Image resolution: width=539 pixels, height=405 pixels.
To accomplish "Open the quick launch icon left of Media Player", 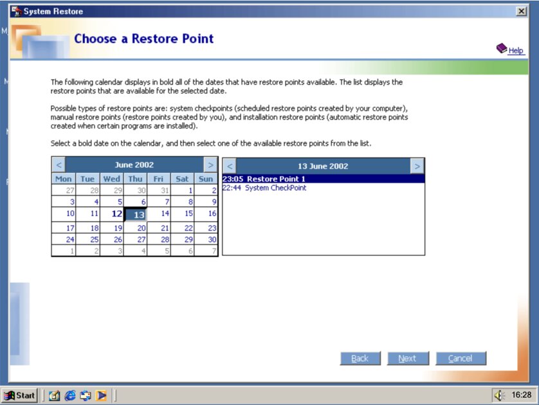I will [86, 395].
